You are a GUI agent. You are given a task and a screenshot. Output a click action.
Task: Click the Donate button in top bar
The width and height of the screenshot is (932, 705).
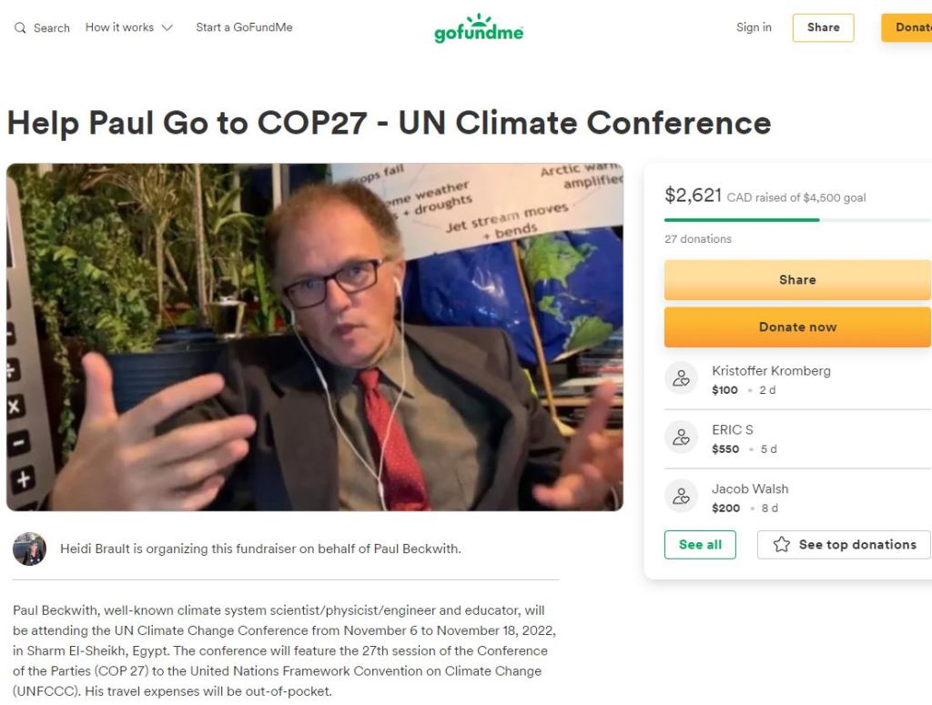pyautogui.click(x=908, y=27)
